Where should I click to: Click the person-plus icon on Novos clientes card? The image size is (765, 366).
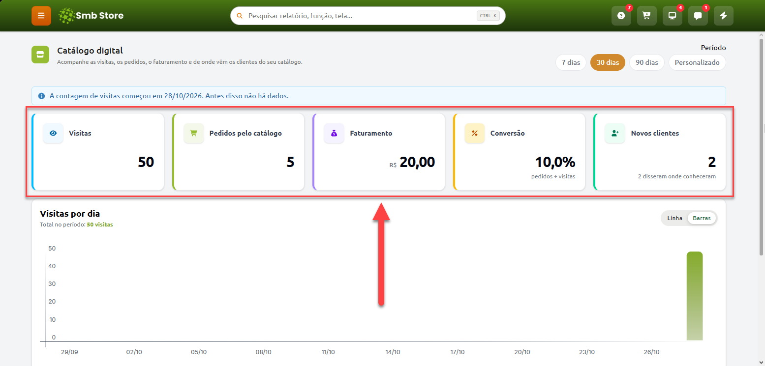click(x=615, y=133)
